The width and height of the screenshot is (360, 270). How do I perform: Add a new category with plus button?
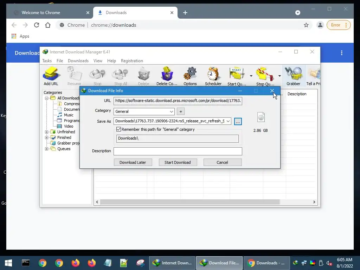[x=181, y=111]
